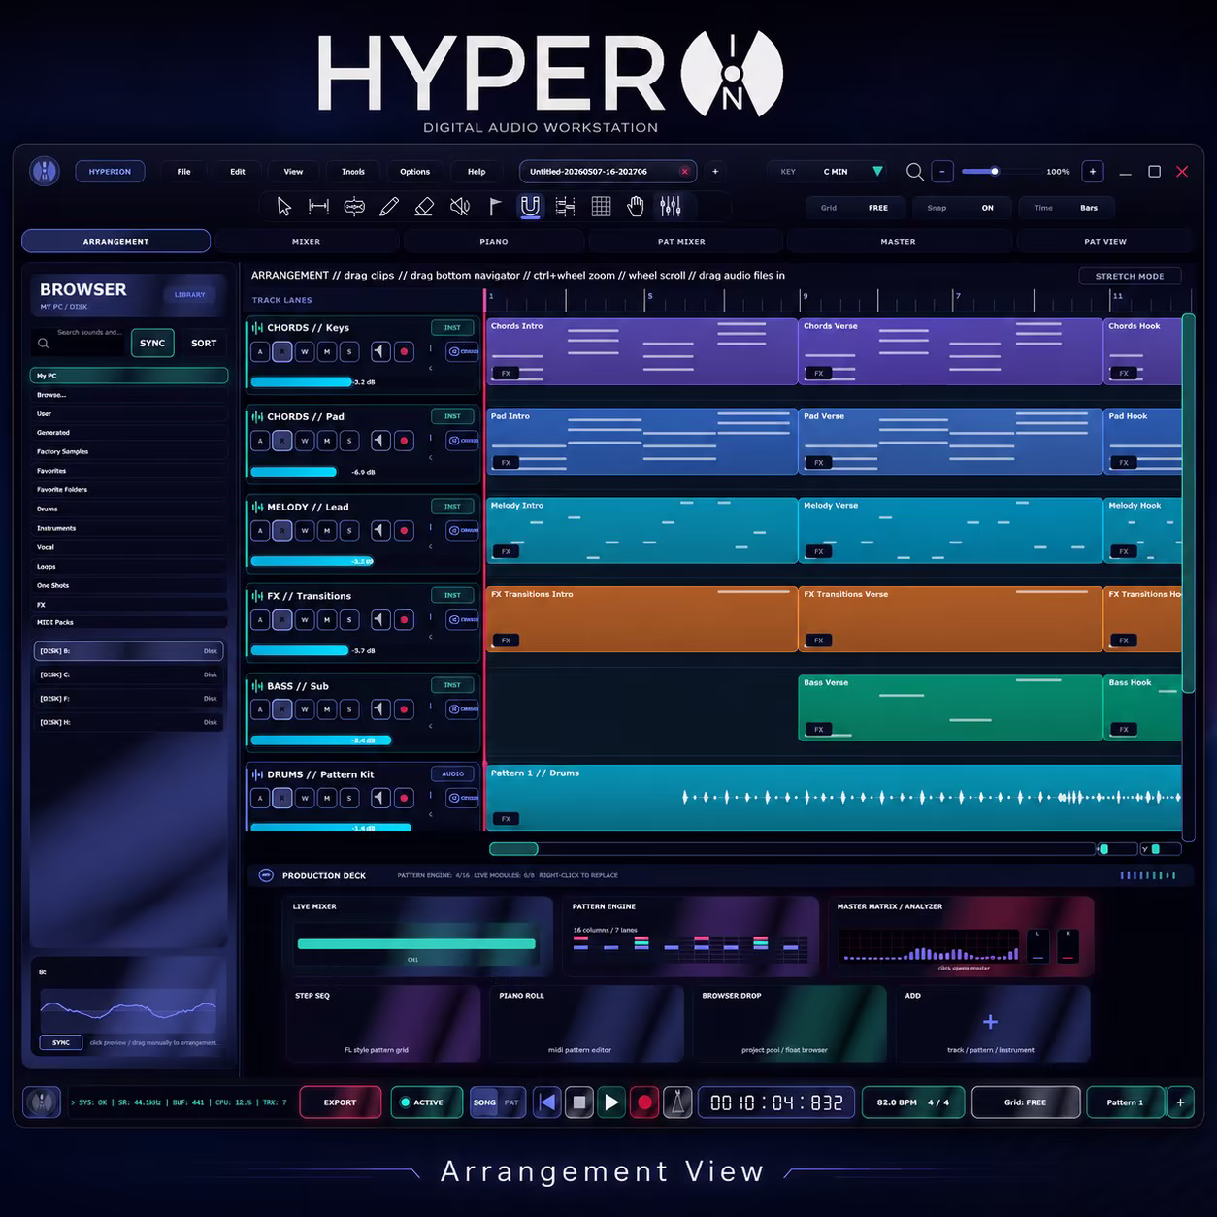The image size is (1217, 1217).
Task: Open the Edit menu
Action: [x=238, y=172]
